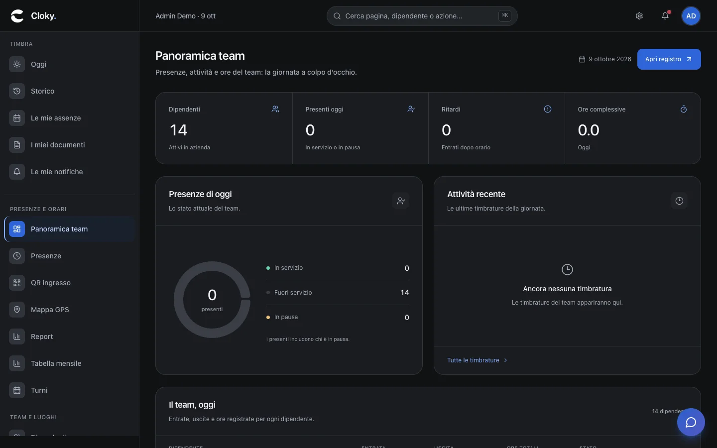Click the In servizio legend row
Viewport: 717px width, 448px height.
tap(338, 268)
